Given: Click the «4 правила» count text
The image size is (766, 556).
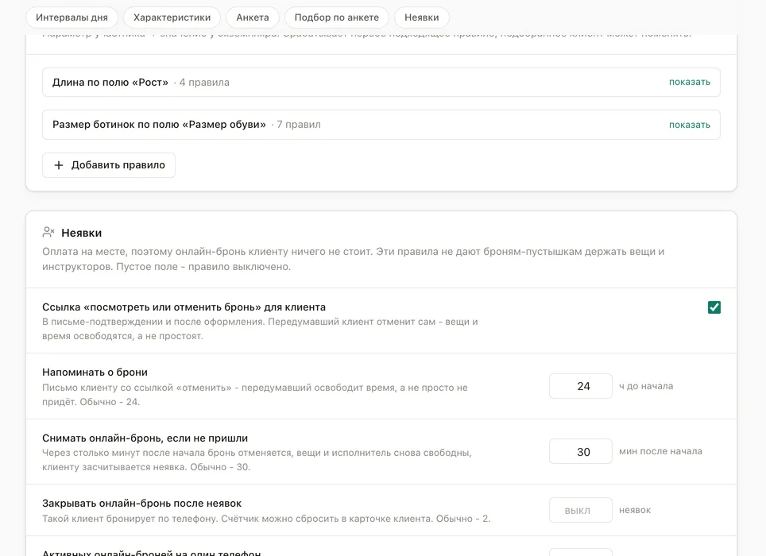Looking at the screenshot, I should click(x=204, y=83).
